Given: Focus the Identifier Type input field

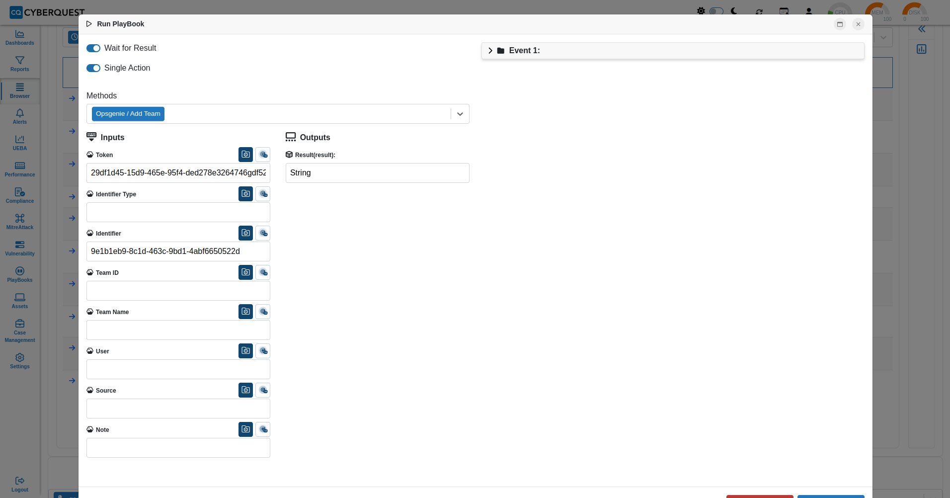Looking at the screenshot, I should (x=178, y=212).
